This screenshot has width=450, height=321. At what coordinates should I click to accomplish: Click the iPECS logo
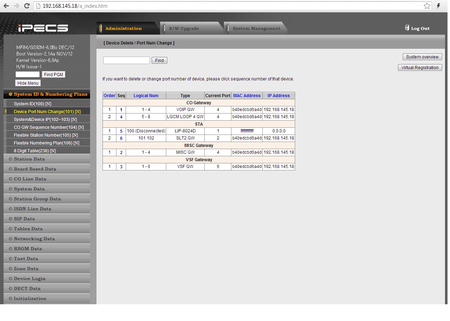coord(43,28)
